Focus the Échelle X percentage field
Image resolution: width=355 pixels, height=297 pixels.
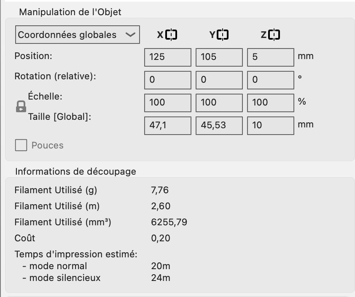tap(168, 103)
